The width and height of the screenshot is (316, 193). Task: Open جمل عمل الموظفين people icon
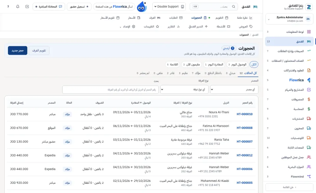click(309, 157)
